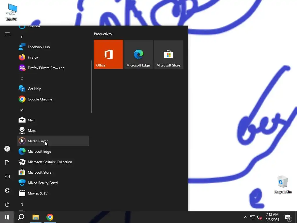
Task: Click the Windows Start button
Action: click(x=7, y=217)
